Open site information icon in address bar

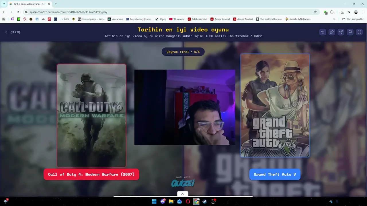click(x=26, y=12)
